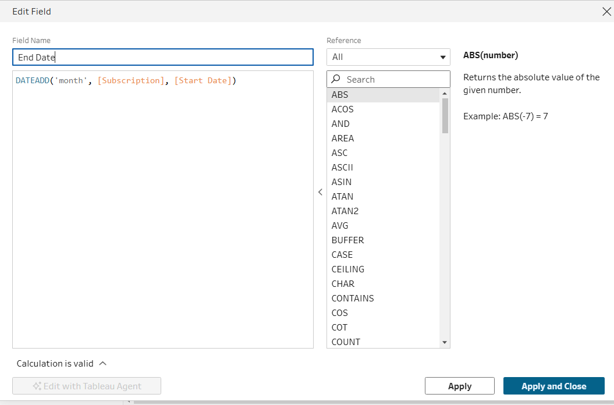Select ASC in the function list
Screen dimensions: 614x405
pos(383,153)
